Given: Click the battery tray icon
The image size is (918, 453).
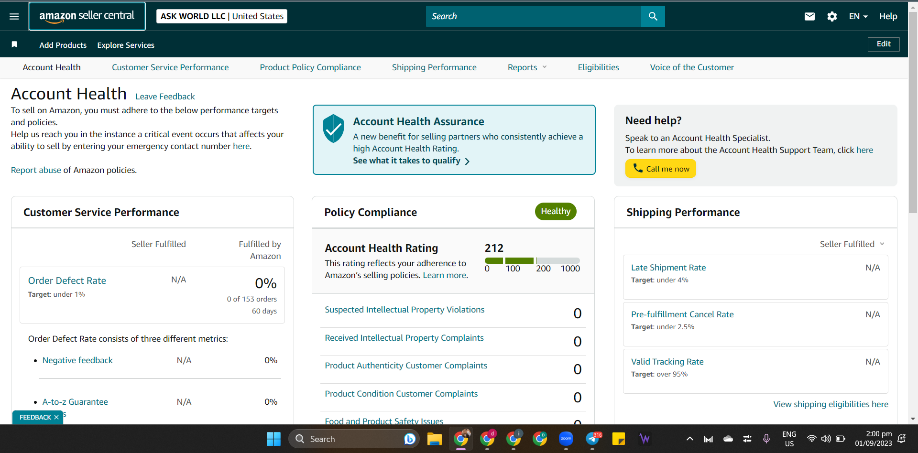Looking at the screenshot, I should [x=841, y=439].
